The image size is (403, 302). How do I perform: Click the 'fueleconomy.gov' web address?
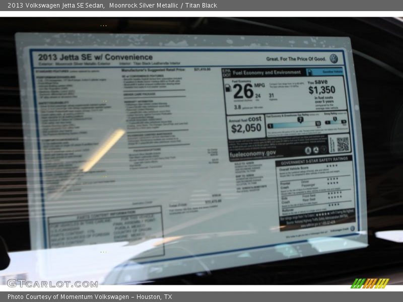point(253,154)
